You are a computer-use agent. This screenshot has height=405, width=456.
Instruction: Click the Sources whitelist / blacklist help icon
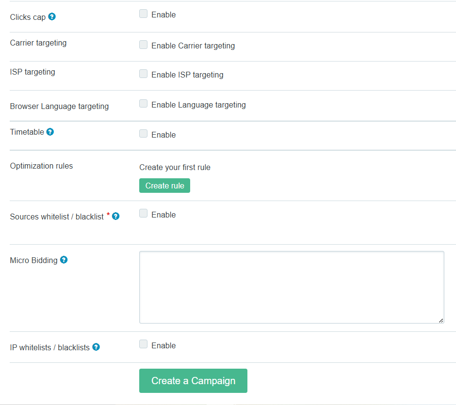click(115, 216)
